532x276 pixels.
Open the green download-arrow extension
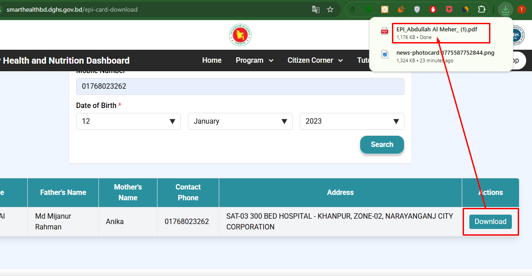(369, 9)
